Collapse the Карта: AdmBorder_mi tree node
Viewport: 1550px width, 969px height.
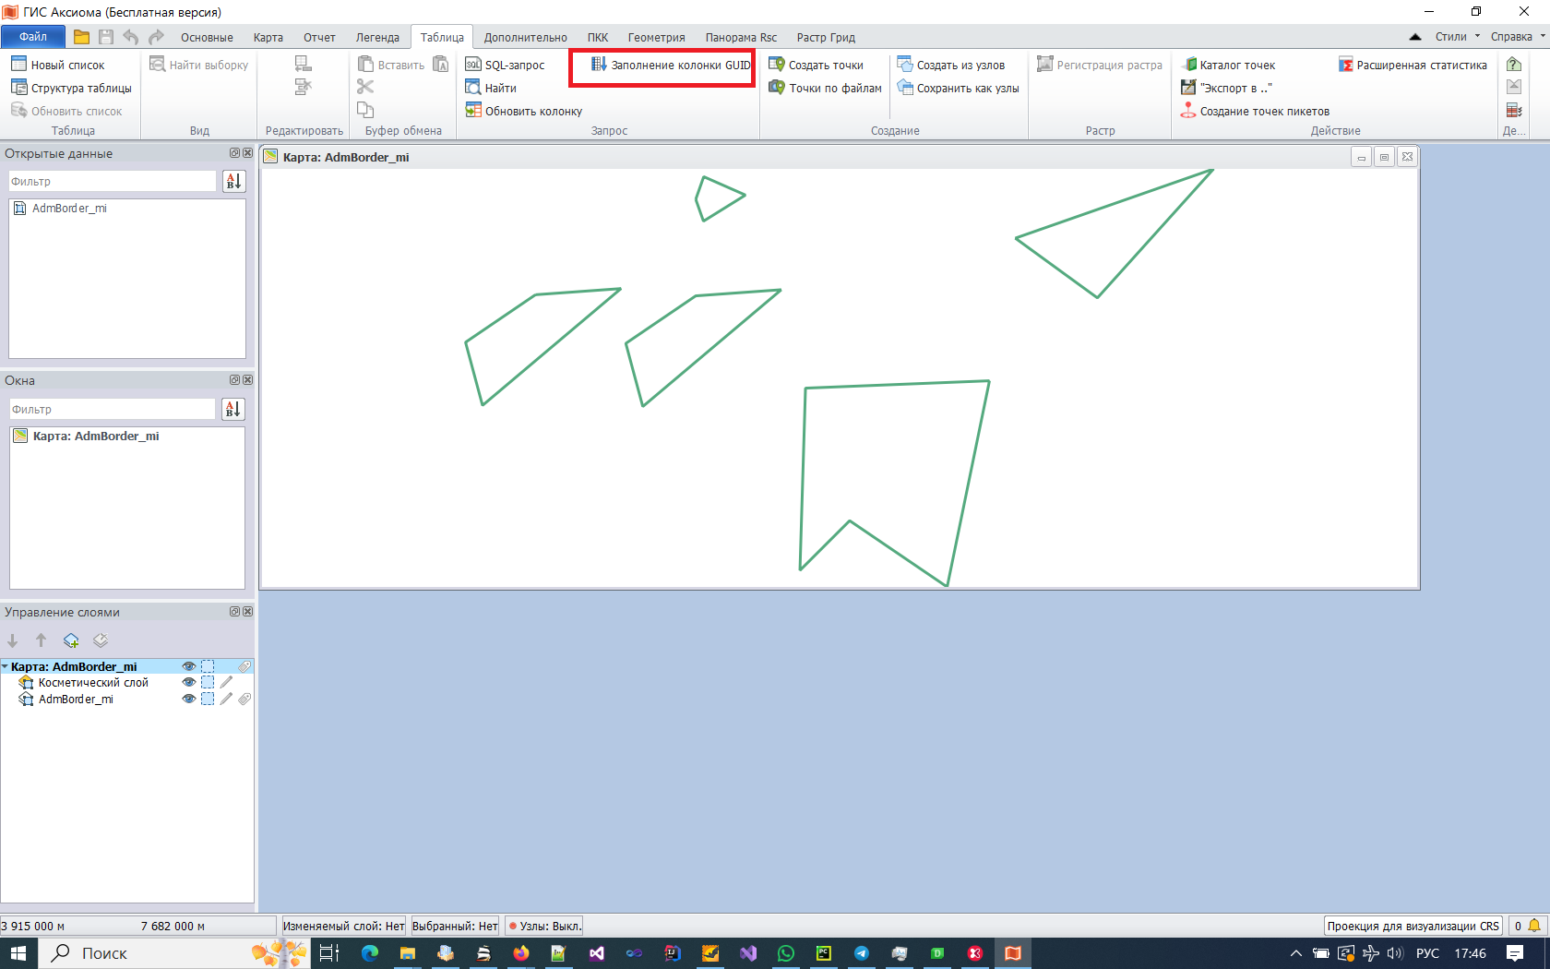(x=6, y=666)
